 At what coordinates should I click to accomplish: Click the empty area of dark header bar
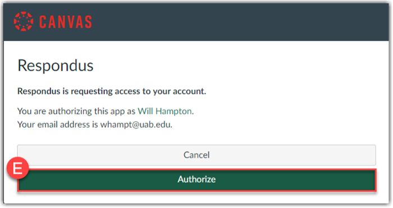click(238, 22)
